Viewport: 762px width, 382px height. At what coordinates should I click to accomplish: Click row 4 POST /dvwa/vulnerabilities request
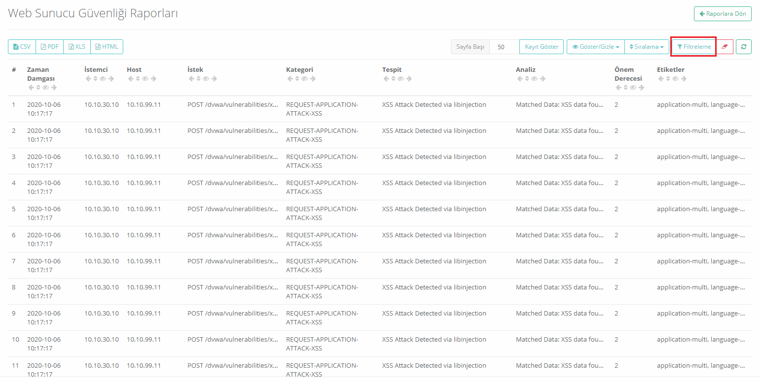tap(233, 183)
